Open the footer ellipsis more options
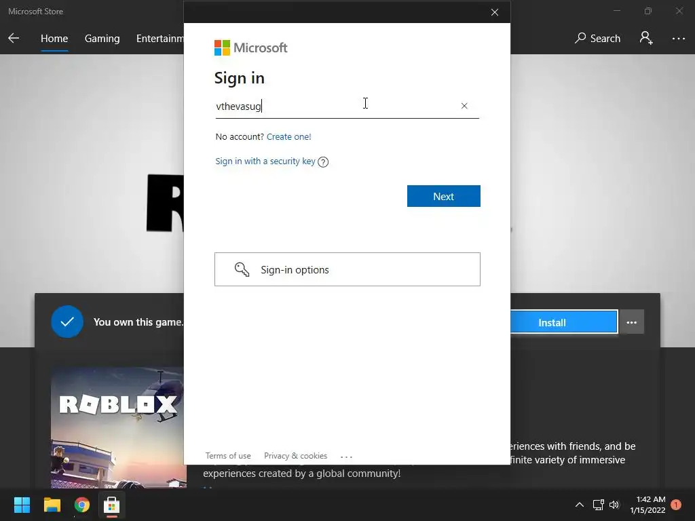Screen dimensions: 695x521 point(346,457)
